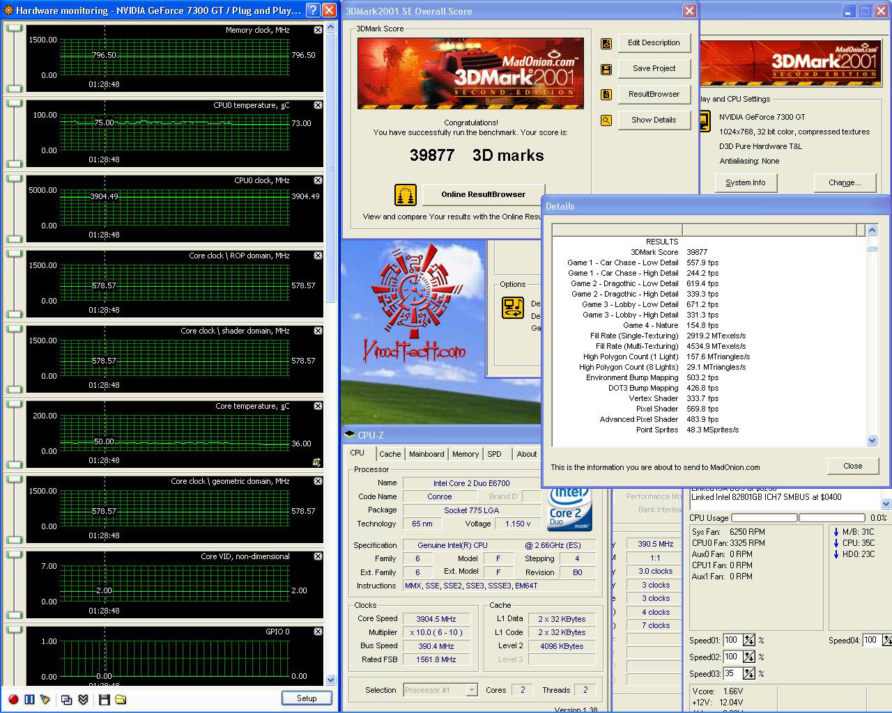The height and width of the screenshot is (713, 892).
Task: Click the help question mark in Hardware monitoring title bar
Action: click(312, 10)
